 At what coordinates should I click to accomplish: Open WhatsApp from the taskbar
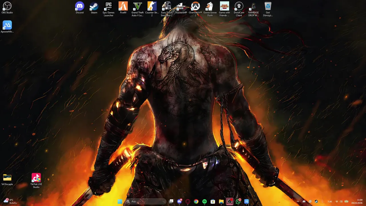coord(238,201)
